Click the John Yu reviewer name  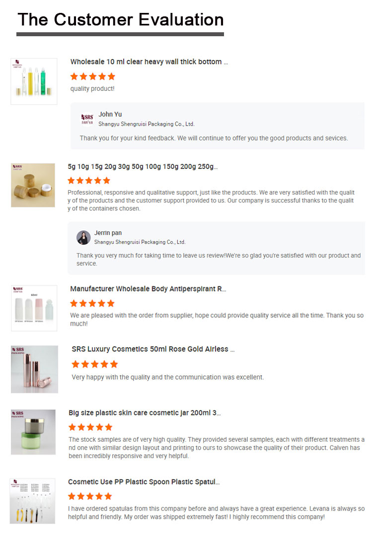point(110,114)
